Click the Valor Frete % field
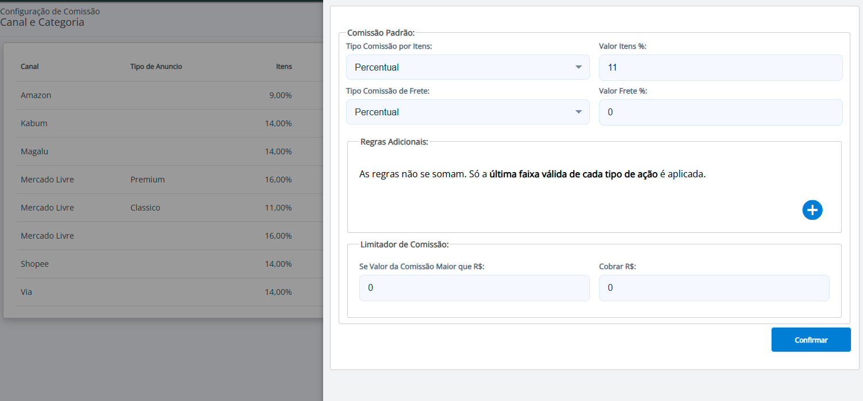Viewport: 863px width, 401px height. tap(720, 112)
